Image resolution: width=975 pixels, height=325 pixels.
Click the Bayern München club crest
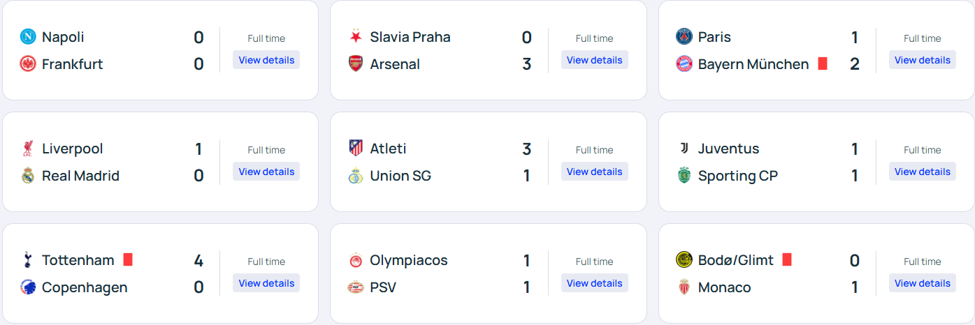point(684,64)
